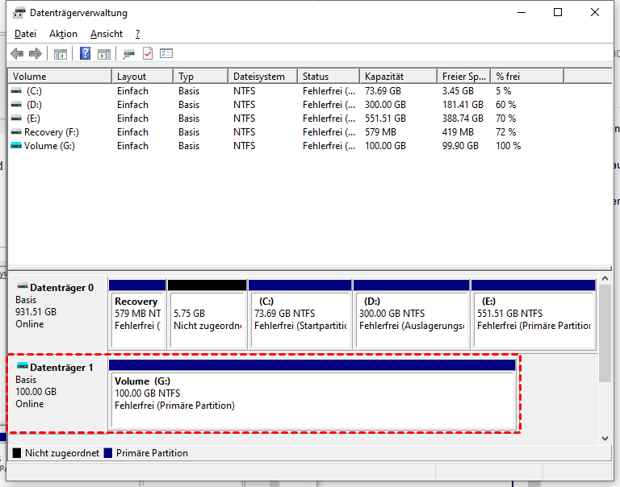Click the 60 % free value
Screen dimensions: 620x487
[505, 105]
